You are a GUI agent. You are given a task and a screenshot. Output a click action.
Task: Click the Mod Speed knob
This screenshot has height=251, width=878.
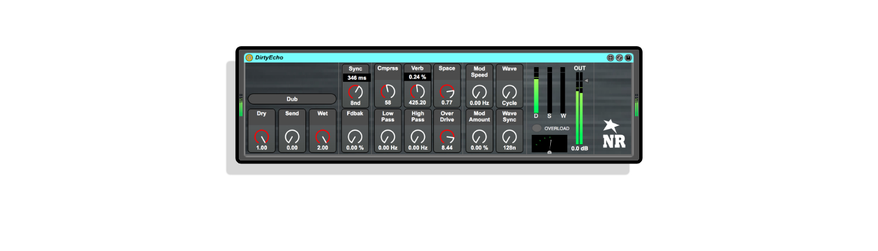click(x=479, y=92)
